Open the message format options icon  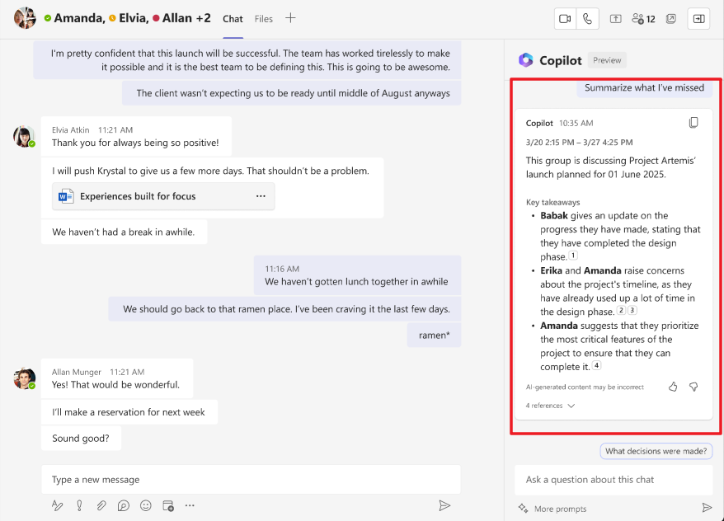(57, 506)
